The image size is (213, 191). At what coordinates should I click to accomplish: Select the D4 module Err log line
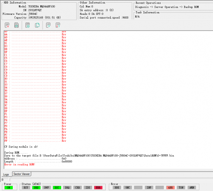point(35,88)
